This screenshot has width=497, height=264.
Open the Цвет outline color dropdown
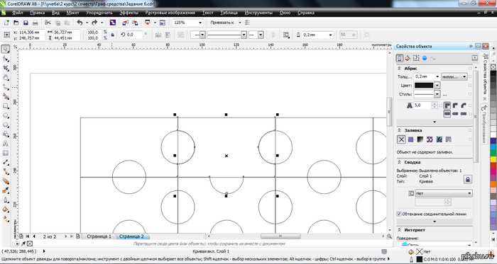[x=437, y=85]
